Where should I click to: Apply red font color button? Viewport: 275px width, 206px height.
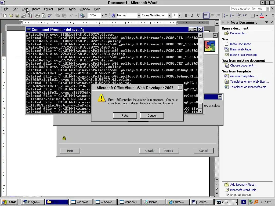tap(262, 16)
